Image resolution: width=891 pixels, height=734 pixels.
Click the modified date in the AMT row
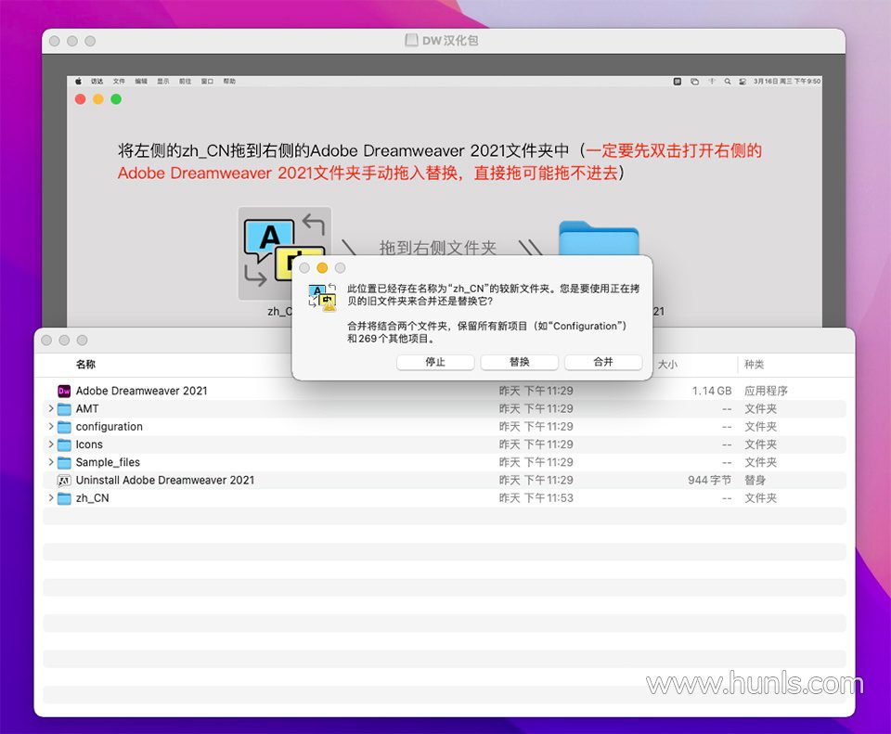(x=536, y=409)
